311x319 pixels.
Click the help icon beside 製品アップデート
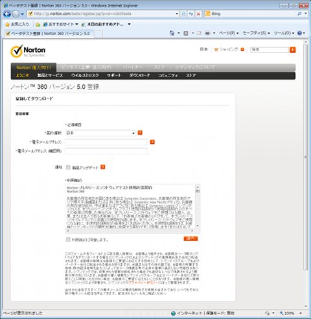point(103,167)
